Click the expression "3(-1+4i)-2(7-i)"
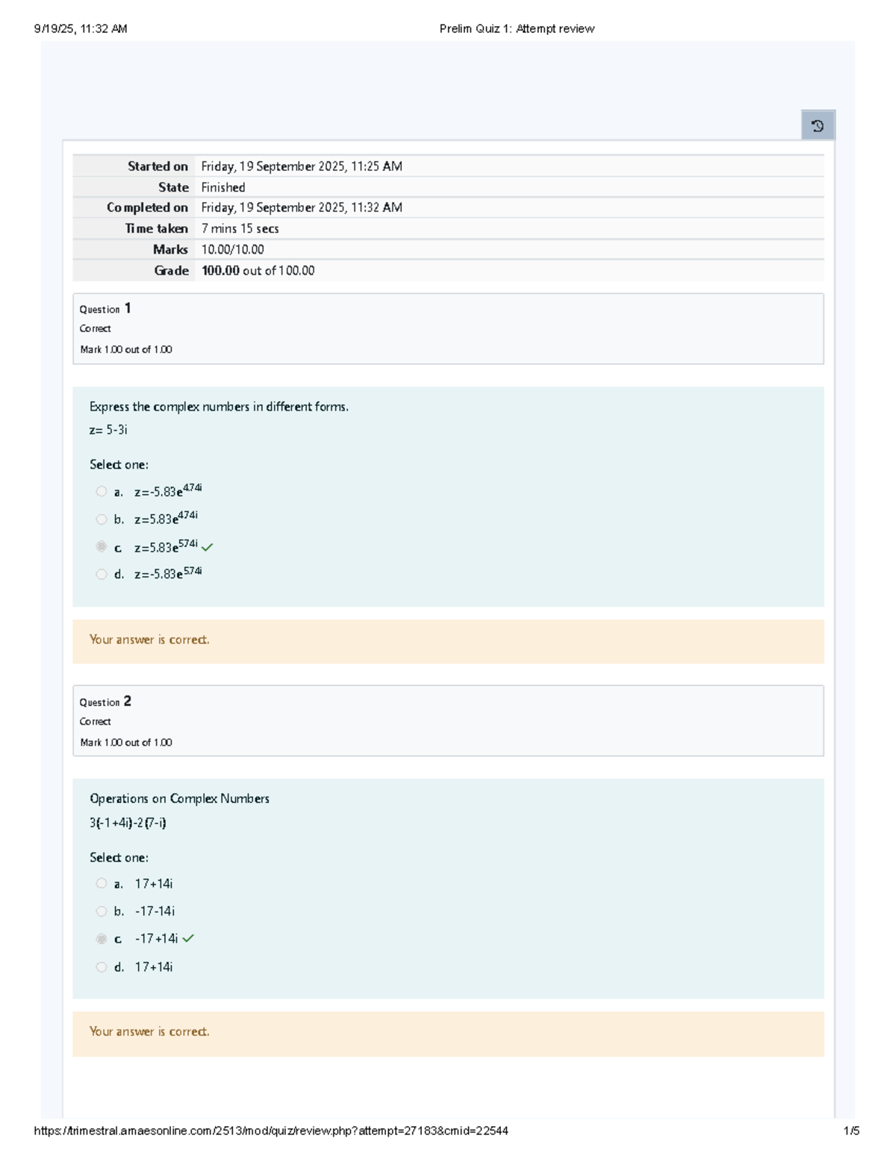896x1159 pixels. pyautogui.click(x=128, y=822)
